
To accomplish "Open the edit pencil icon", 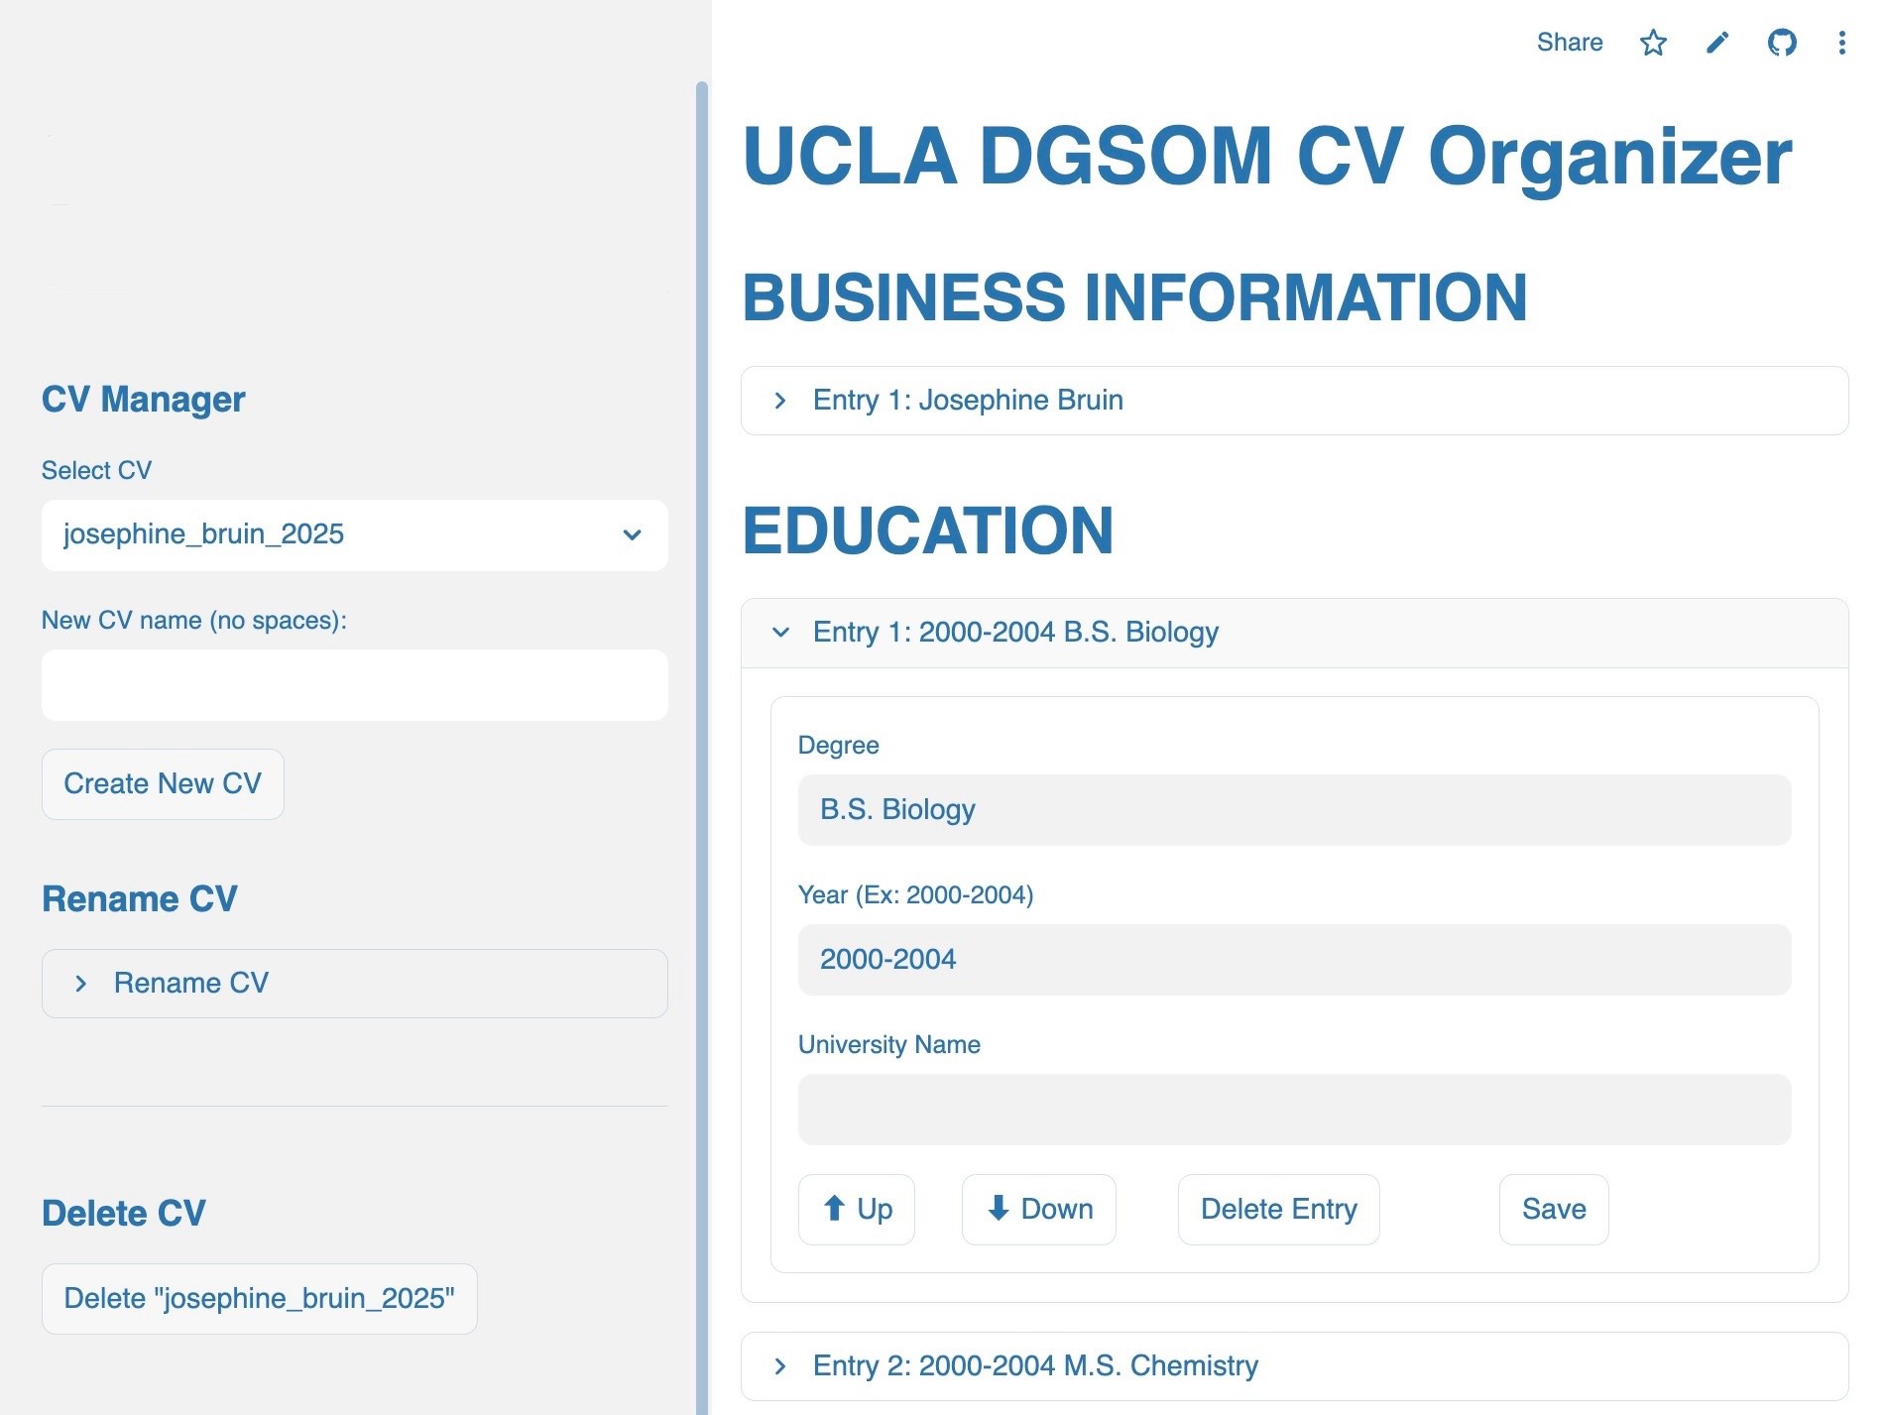I will 1717,43.
